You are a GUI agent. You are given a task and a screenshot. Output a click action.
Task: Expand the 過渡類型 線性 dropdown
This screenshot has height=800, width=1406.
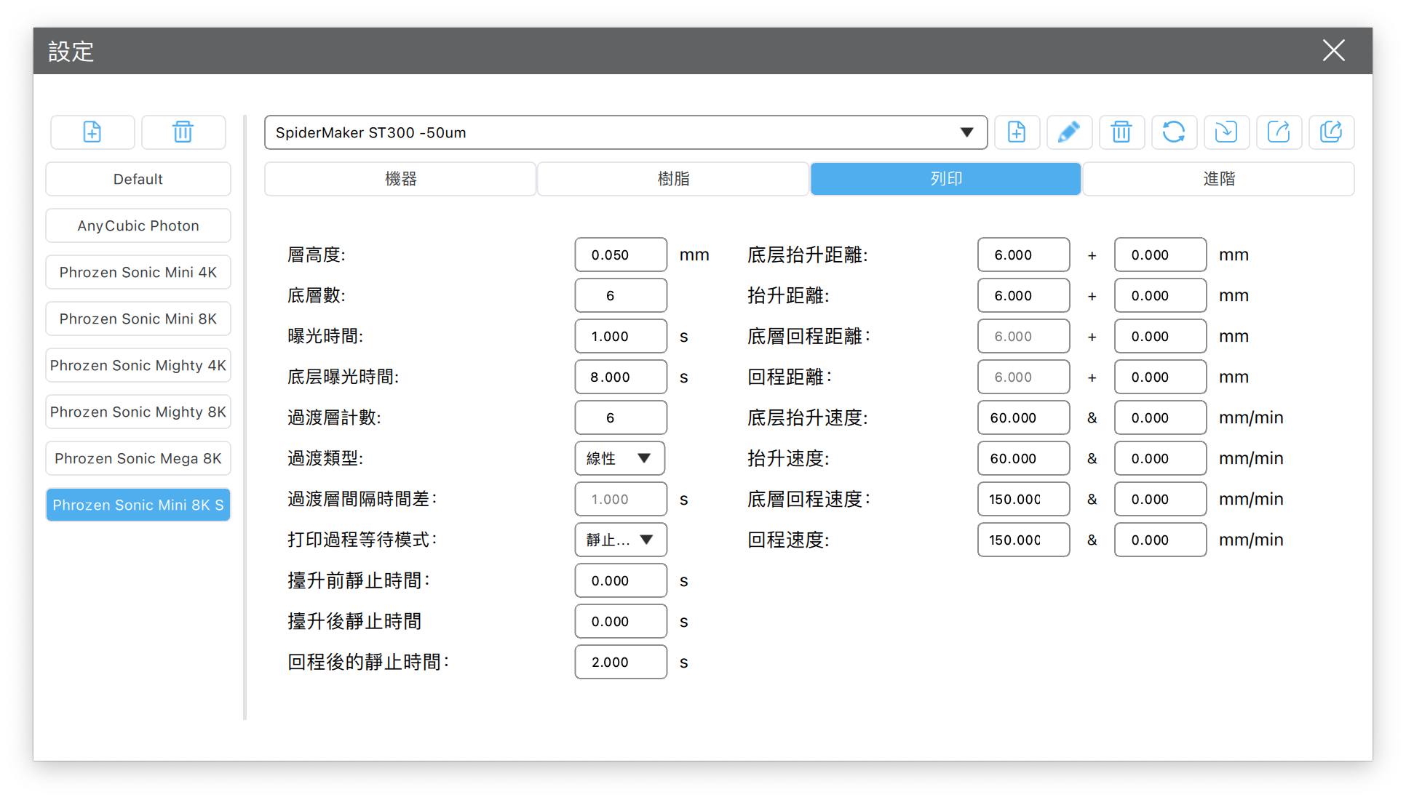click(619, 458)
